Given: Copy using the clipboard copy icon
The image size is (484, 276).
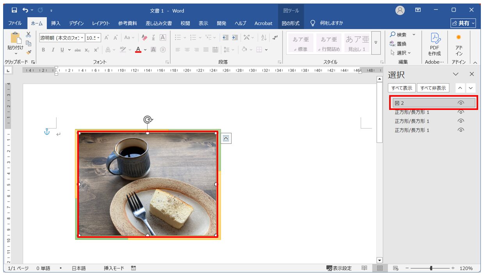Looking at the screenshot, I should [x=28, y=43].
